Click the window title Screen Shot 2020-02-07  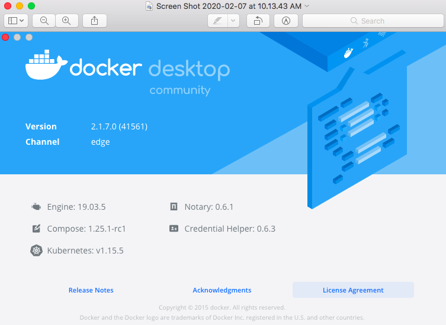pyautogui.click(x=229, y=6)
